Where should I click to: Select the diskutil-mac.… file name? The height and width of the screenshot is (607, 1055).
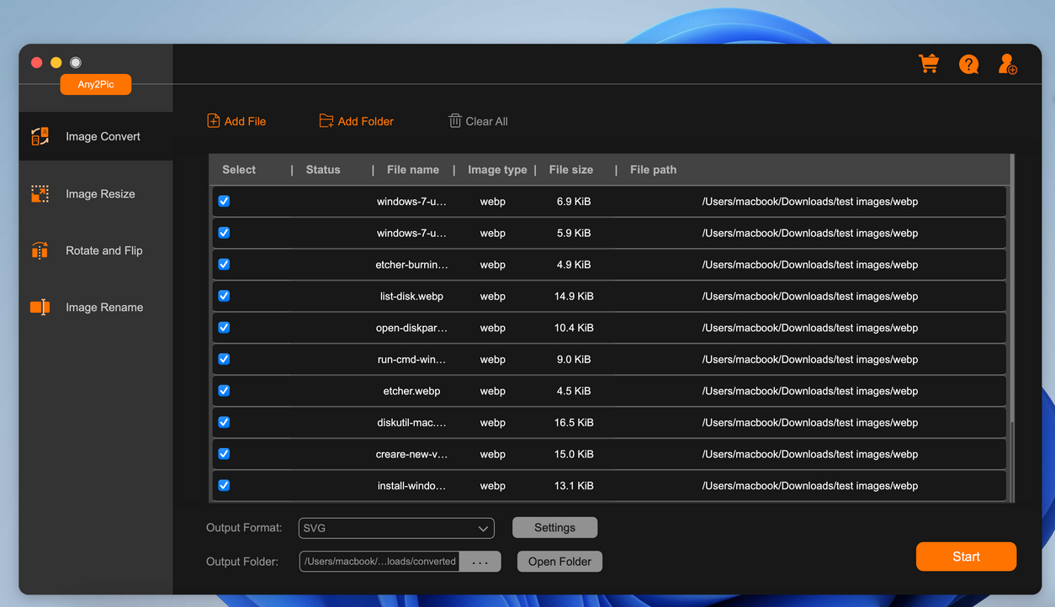411,423
